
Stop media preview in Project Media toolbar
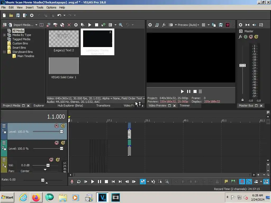point(97,25)
